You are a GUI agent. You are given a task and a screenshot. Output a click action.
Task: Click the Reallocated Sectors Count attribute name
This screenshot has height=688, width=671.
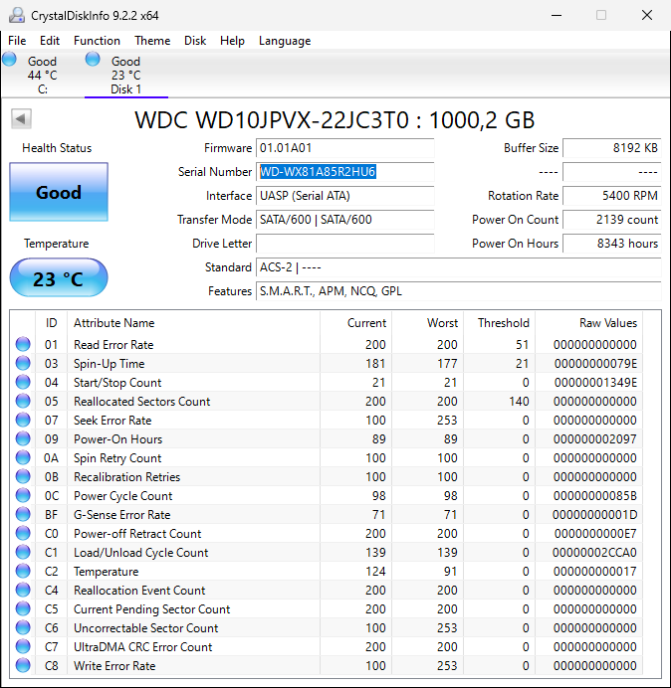click(142, 402)
